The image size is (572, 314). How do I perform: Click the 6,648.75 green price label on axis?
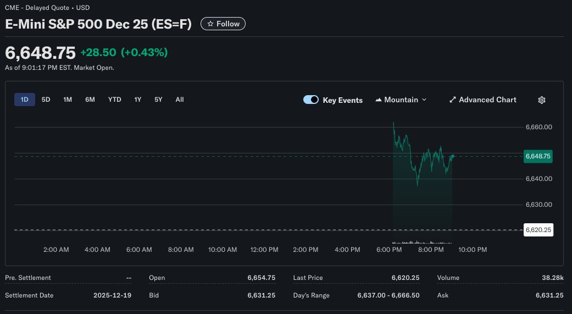click(x=538, y=156)
